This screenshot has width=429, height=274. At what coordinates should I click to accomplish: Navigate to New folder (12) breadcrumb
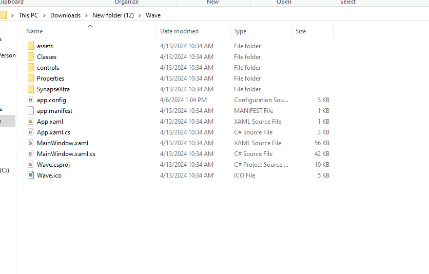click(113, 15)
